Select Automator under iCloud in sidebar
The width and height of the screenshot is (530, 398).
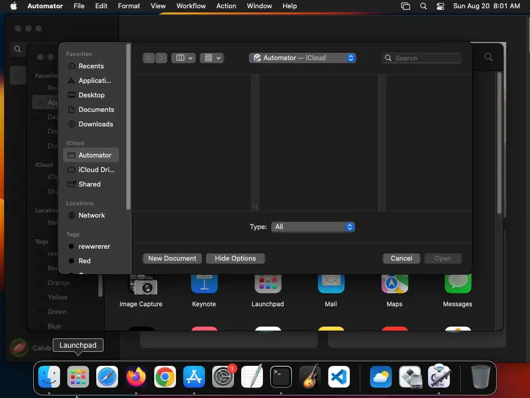point(91,155)
